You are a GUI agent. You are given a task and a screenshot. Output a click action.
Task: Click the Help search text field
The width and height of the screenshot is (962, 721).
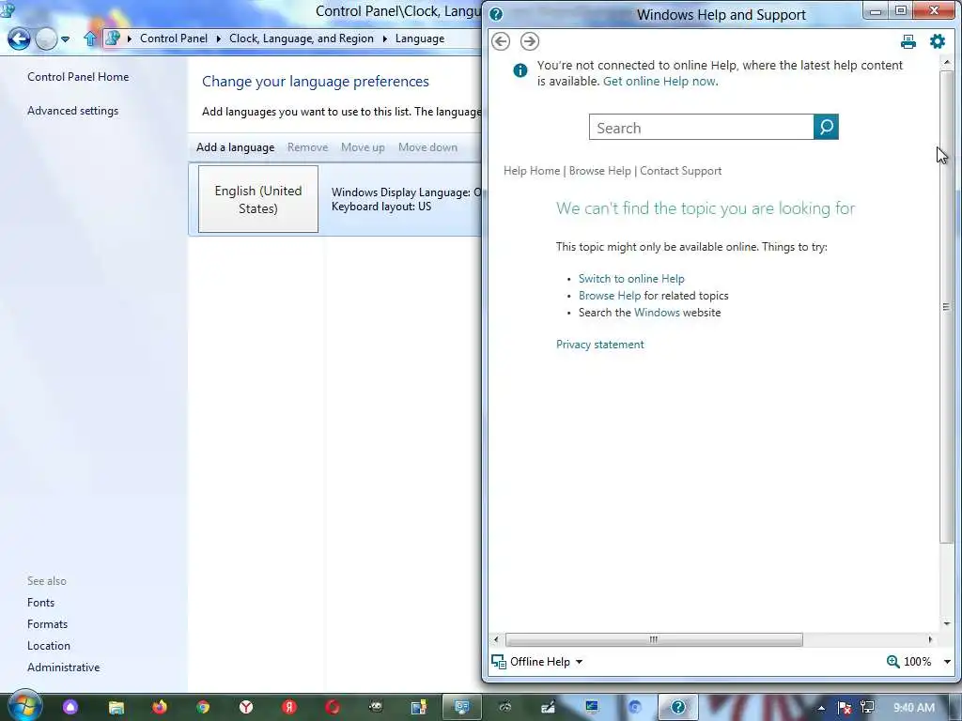tap(701, 127)
